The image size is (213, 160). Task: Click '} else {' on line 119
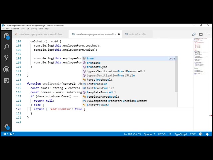coord(37,105)
